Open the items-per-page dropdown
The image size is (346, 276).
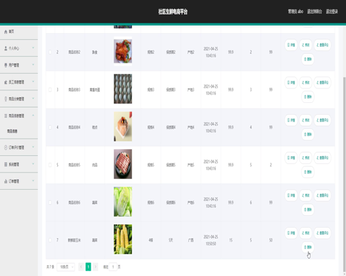66,267
